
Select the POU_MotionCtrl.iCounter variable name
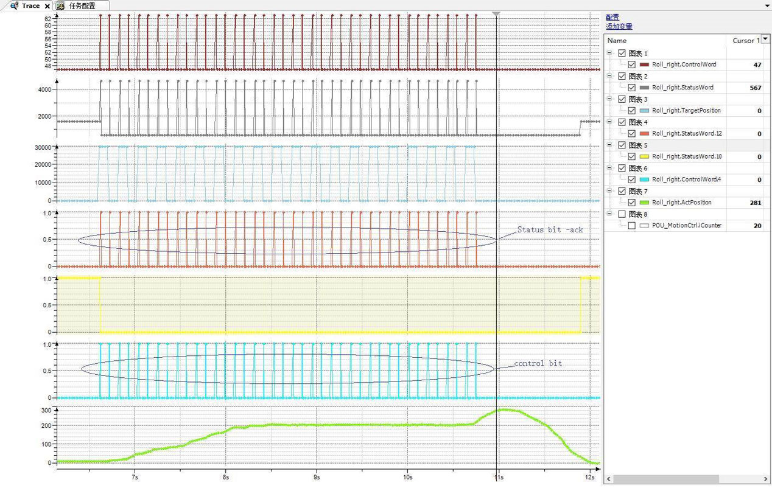(687, 225)
